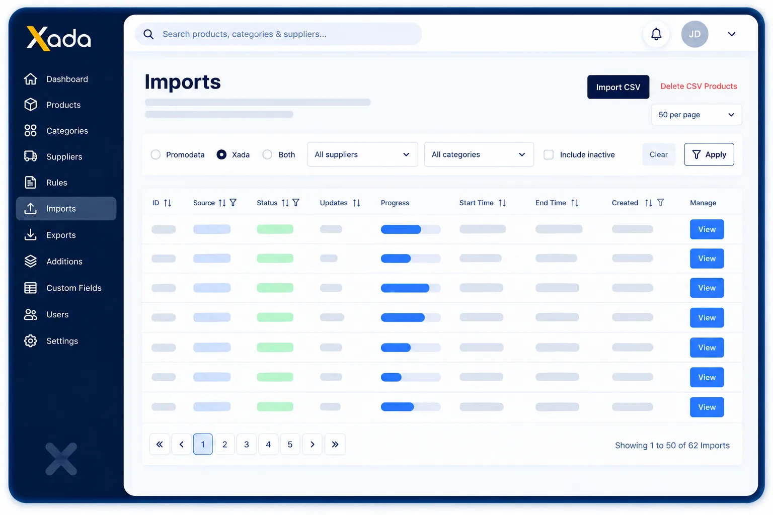Viewport: 773px width, 515px height.
Task: Open Custom Fields in the sidebar
Action: coord(66,288)
